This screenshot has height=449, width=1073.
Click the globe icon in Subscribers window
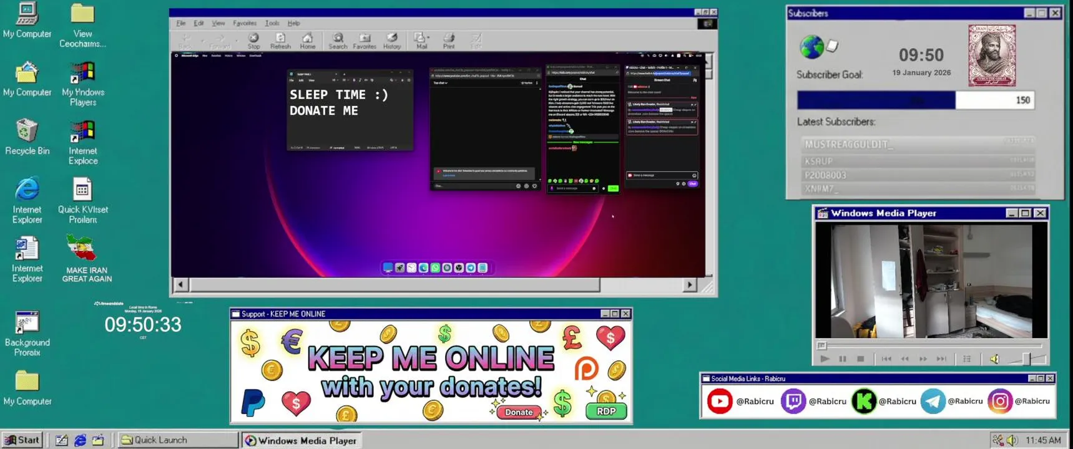(811, 47)
